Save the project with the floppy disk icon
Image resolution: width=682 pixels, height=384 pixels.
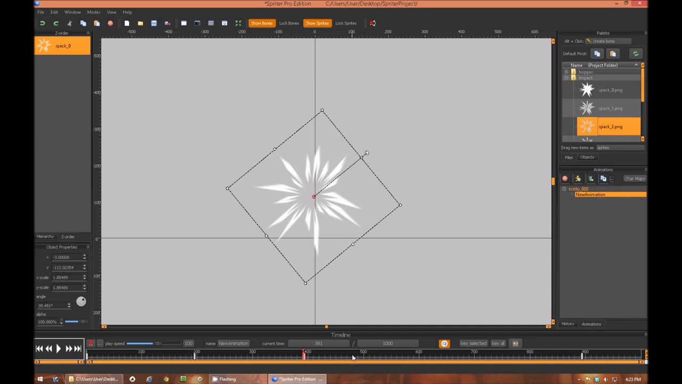pyautogui.click(x=154, y=23)
